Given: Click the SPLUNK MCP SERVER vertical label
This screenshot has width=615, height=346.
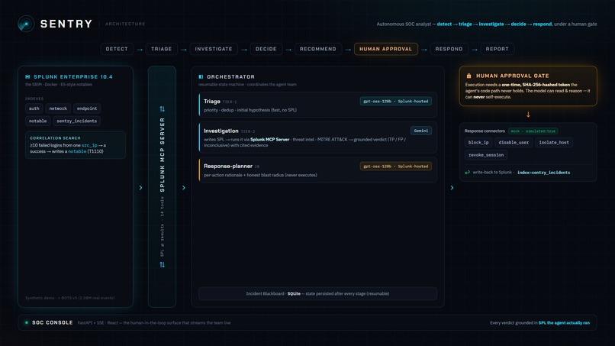Looking at the screenshot, I should click(162, 155).
